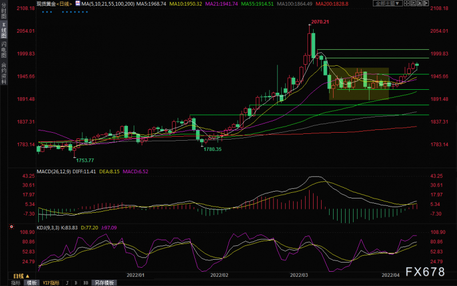This screenshot has height=286, width=457.
Task: Click the 另存模板 save template button
Action: click(x=105, y=283)
